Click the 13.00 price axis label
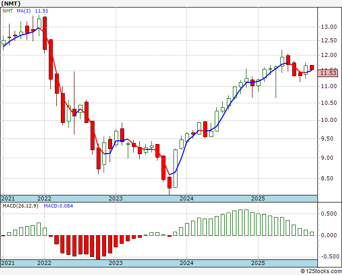342x275 pixels. [x=329, y=27]
